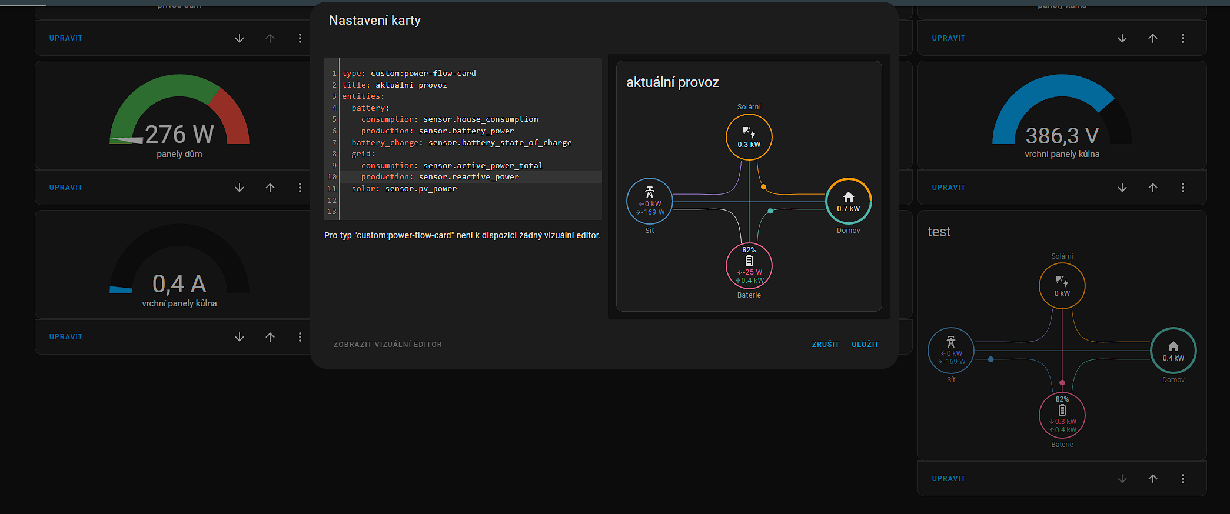Click code line 'type: custom:power-flow-card'
The height and width of the screenshot is (514, 1230).
point(409,74)
